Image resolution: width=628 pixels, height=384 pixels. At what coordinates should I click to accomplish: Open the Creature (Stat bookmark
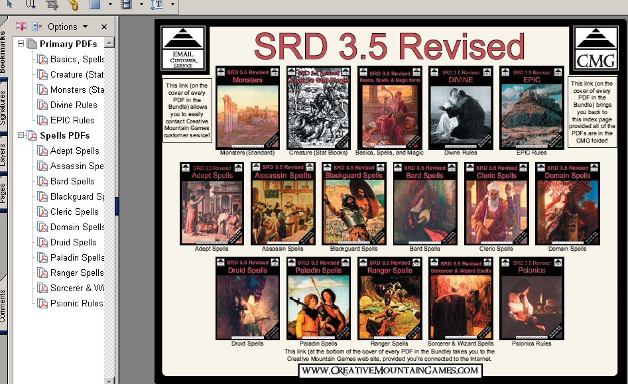[76, 74]
